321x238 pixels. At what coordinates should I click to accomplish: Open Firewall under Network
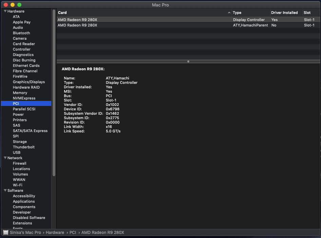coord(19,163)
